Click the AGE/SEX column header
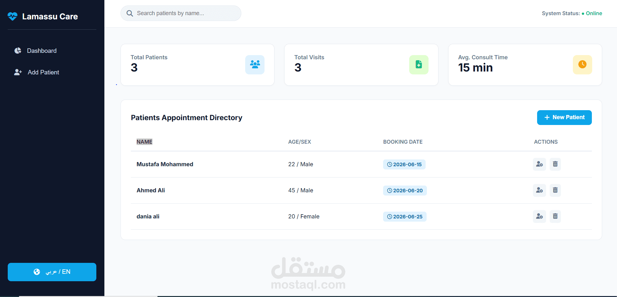The width and height of the screenshot is (617, 297). pos(300,142)
